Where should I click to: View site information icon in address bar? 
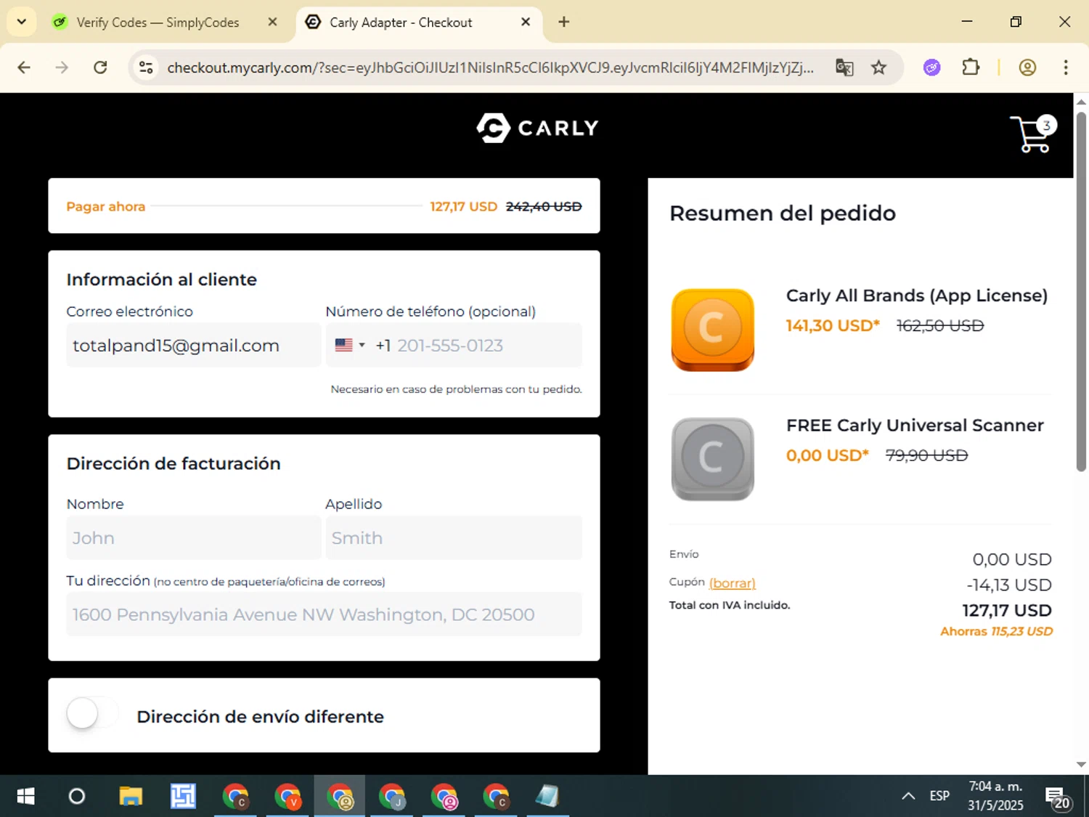point(146,68)
